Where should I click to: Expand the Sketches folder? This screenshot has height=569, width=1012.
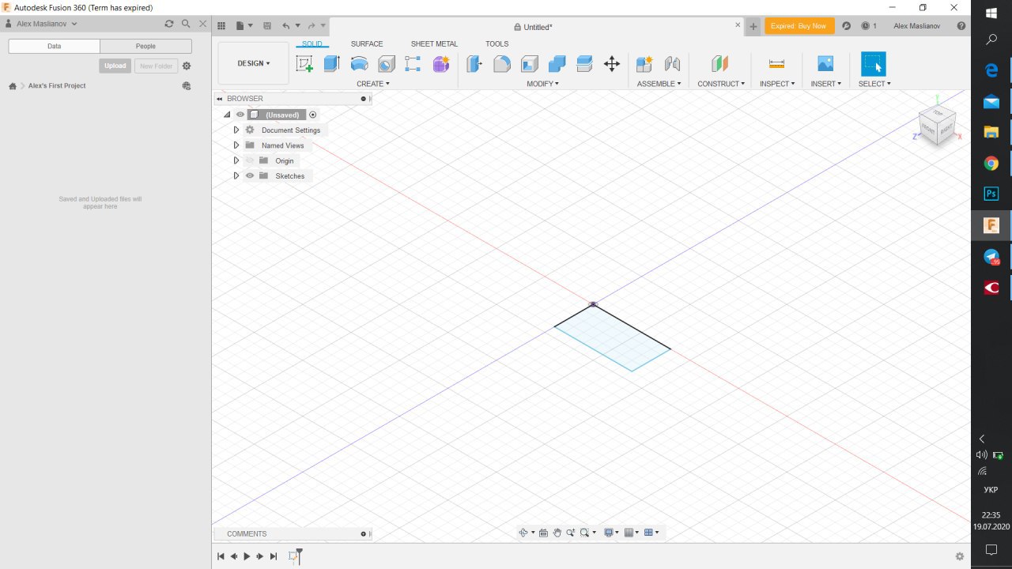(236, 175)
